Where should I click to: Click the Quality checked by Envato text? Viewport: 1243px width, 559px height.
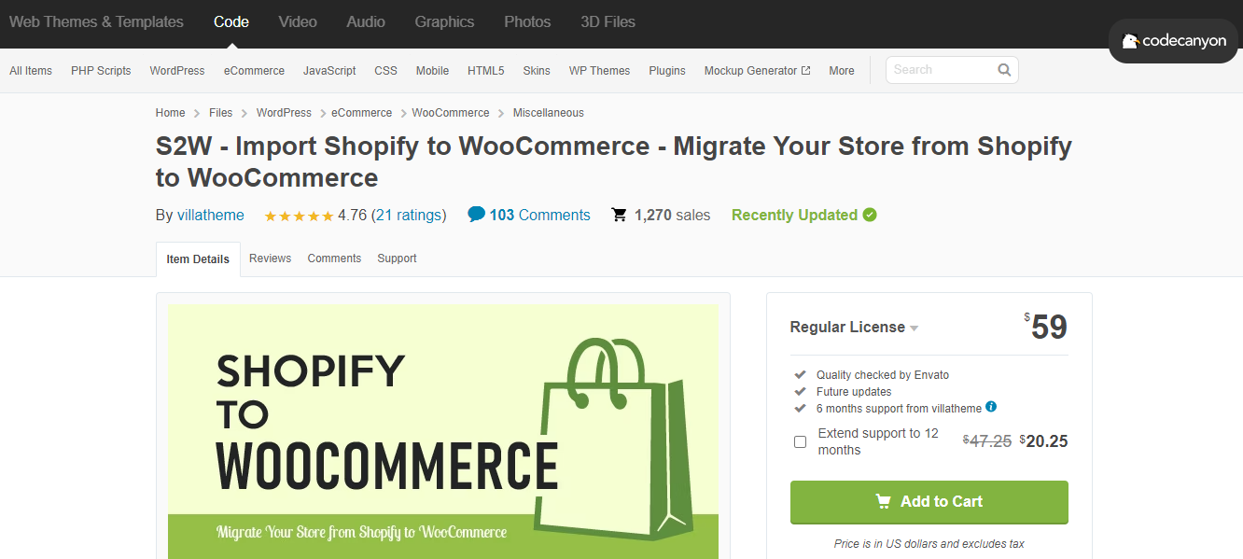tap(883, 375)
